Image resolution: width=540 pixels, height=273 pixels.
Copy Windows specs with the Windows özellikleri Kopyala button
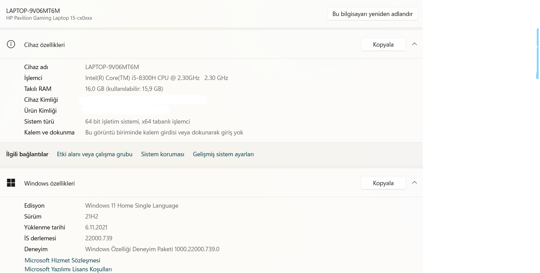(383, 183)
